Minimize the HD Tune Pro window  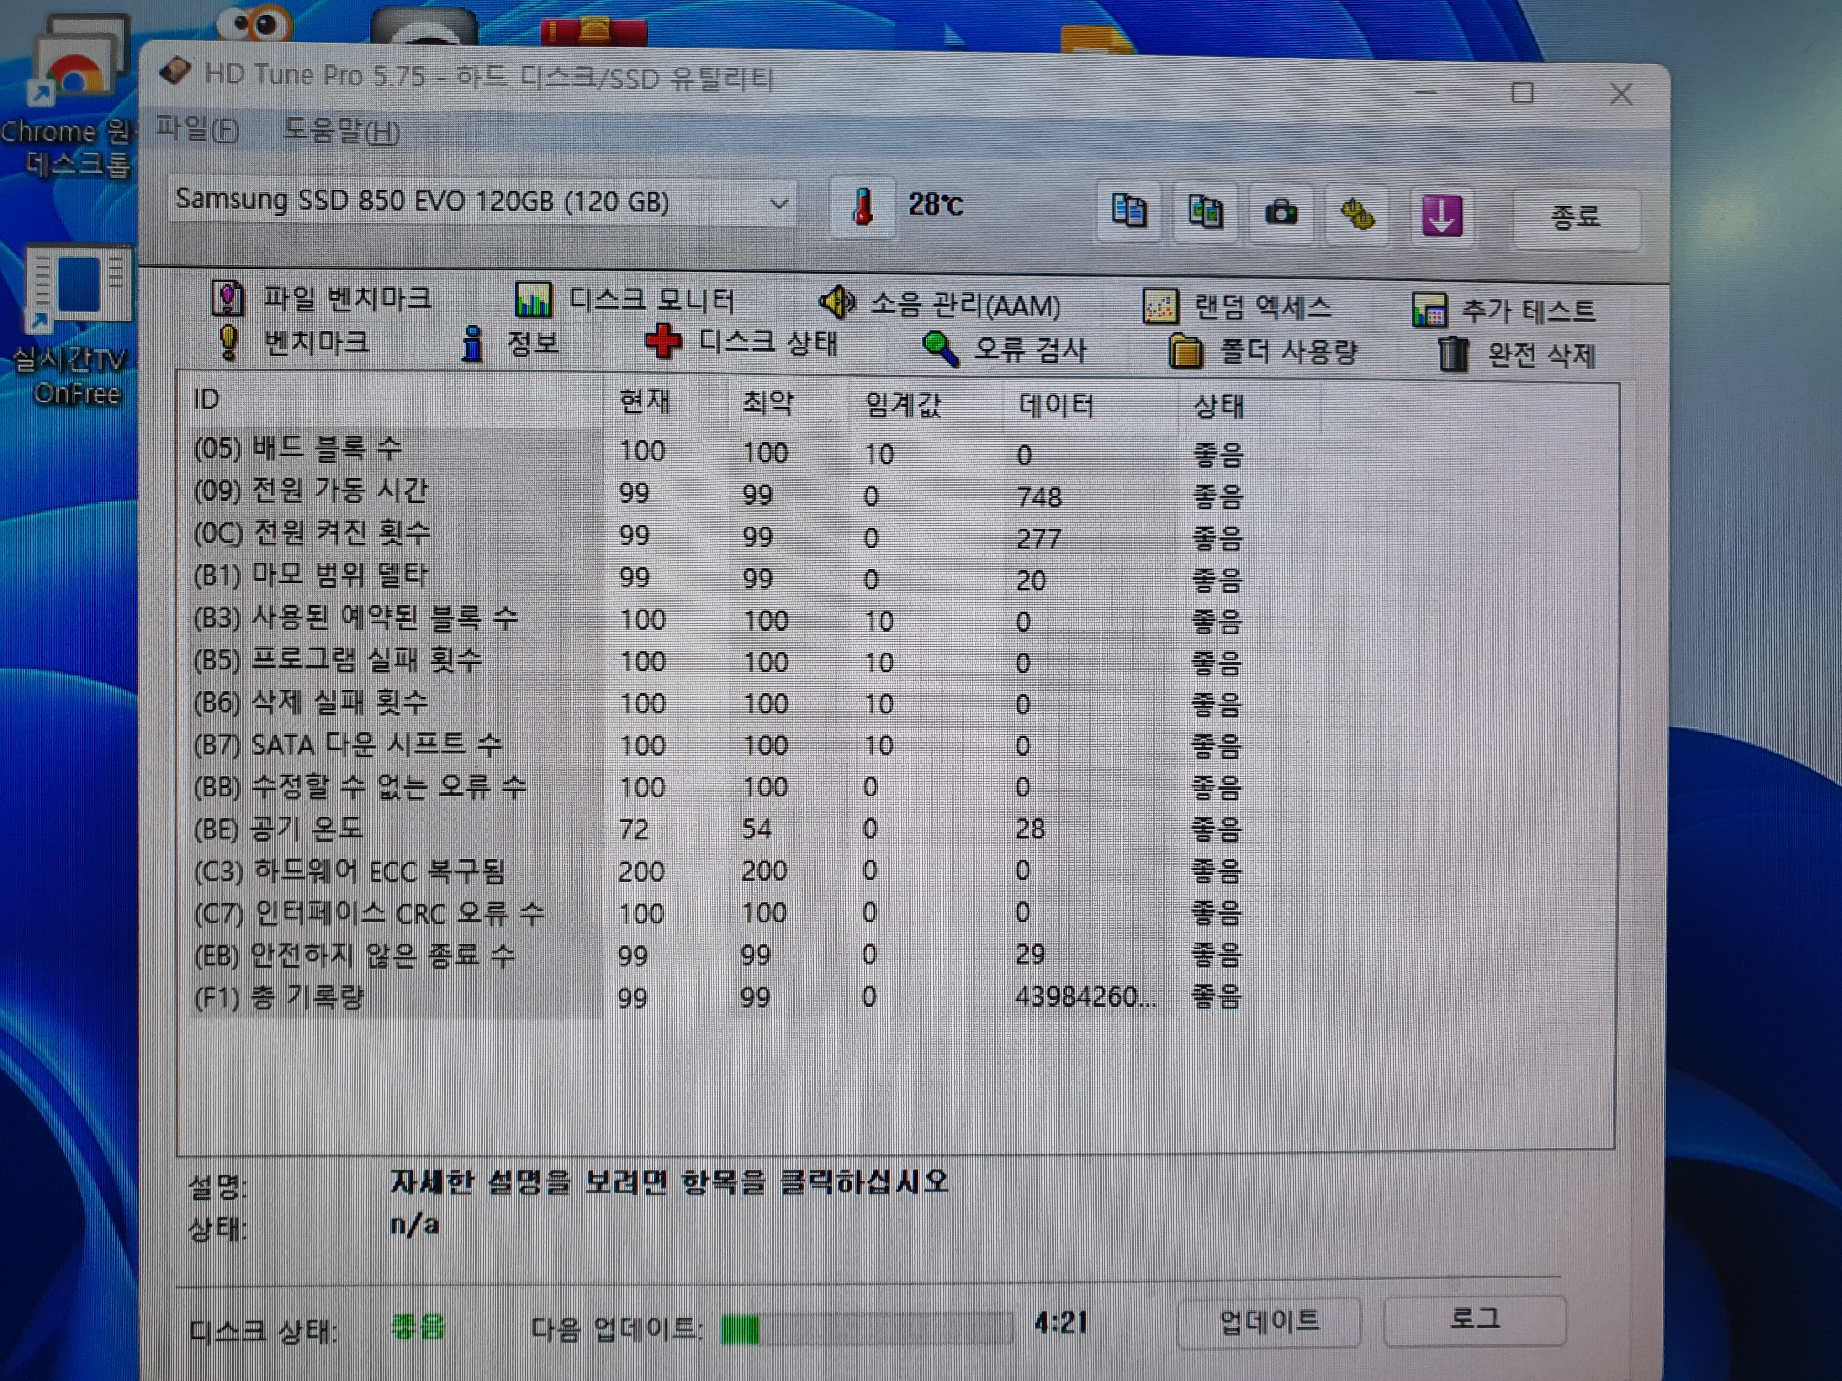(x=1426, y=92)
